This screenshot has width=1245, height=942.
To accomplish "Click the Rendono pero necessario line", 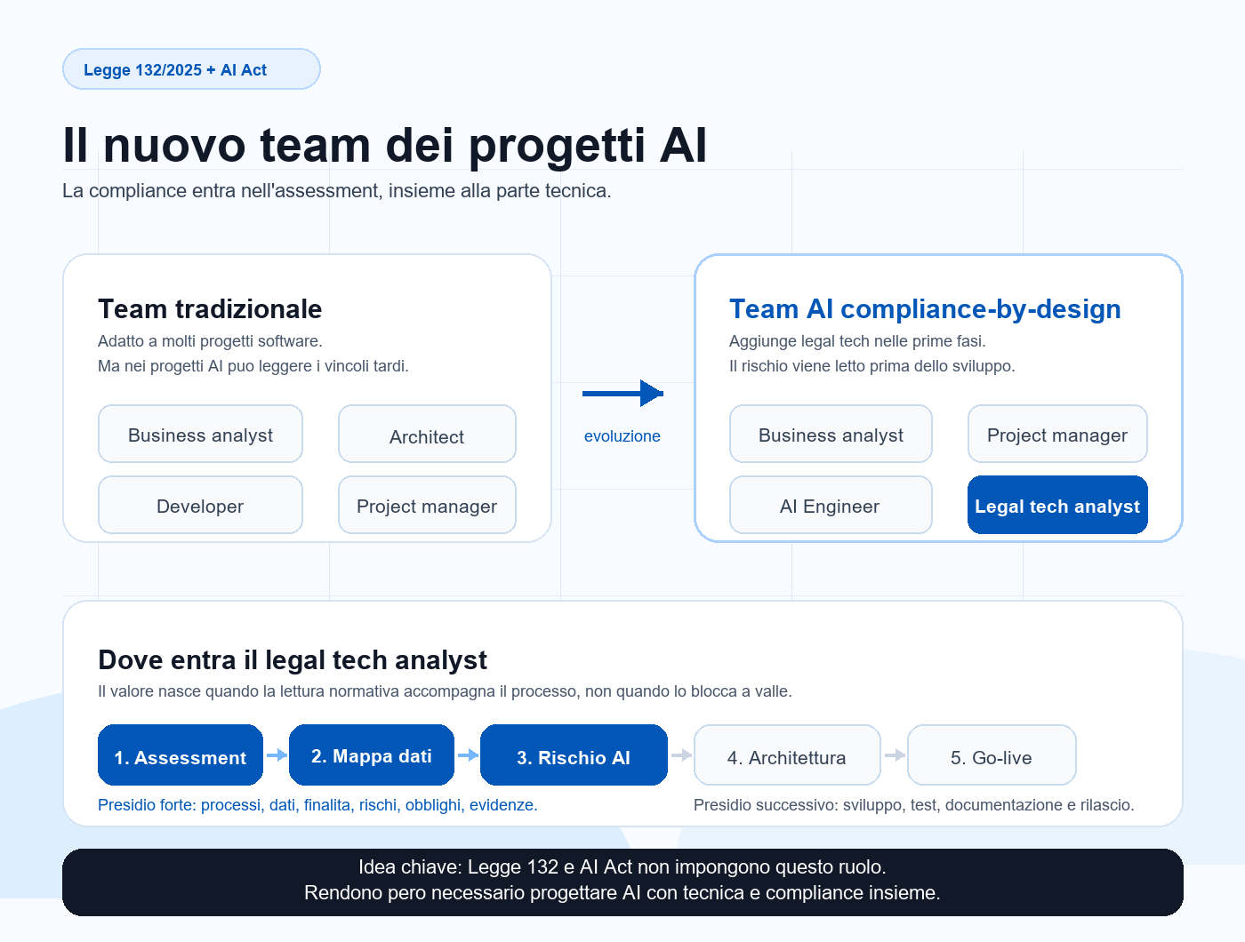I will [x=622, y=892].
